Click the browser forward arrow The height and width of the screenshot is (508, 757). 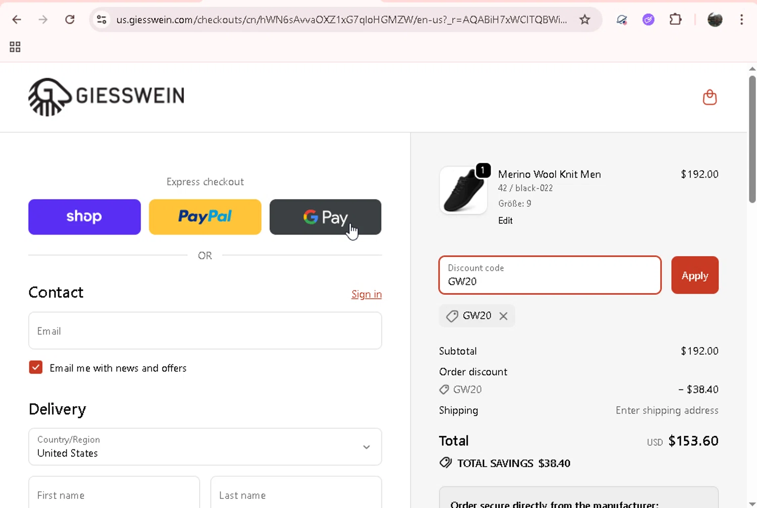[43, 20]
